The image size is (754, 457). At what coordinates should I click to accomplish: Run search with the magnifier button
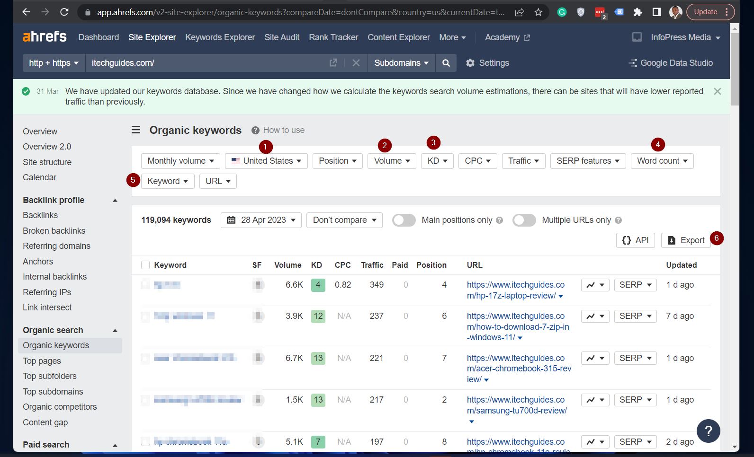pos(446,63)
